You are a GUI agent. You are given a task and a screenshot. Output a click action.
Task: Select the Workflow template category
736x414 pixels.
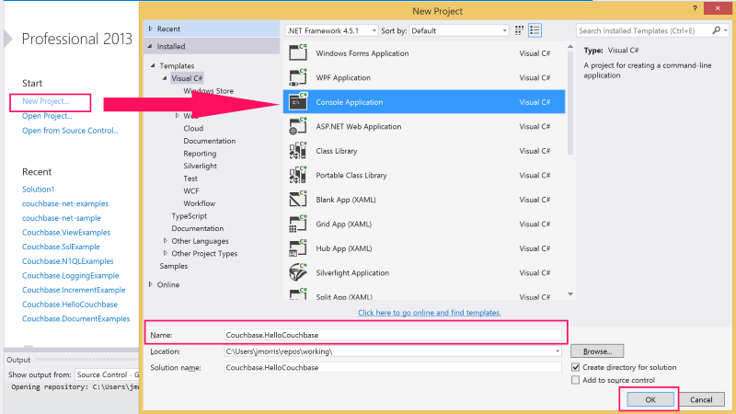pyautogui.click(x=200, y=203)
